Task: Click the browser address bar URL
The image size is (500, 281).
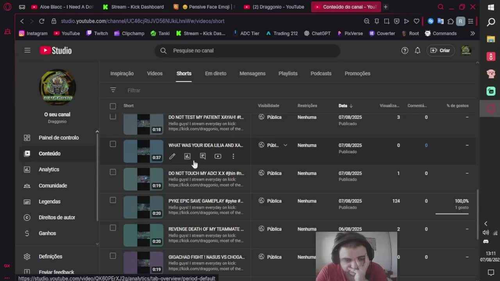Action: point(143,21)
